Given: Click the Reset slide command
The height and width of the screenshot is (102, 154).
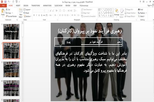Looking at the screenshot, I should 26,13.
